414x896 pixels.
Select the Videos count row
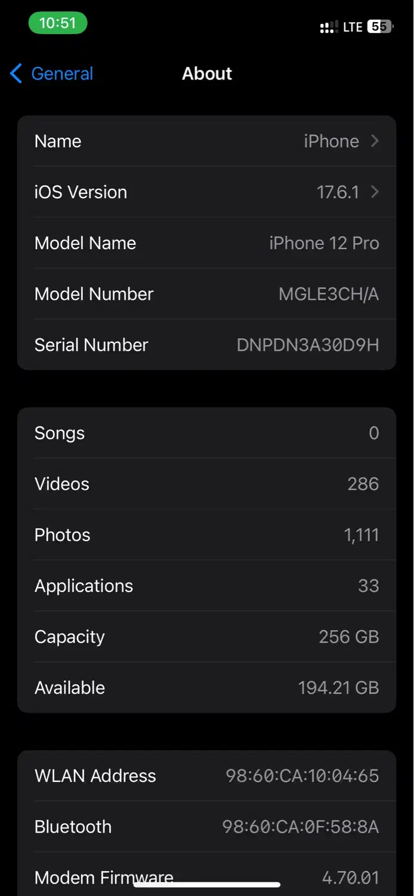click(x=206, y=484)
